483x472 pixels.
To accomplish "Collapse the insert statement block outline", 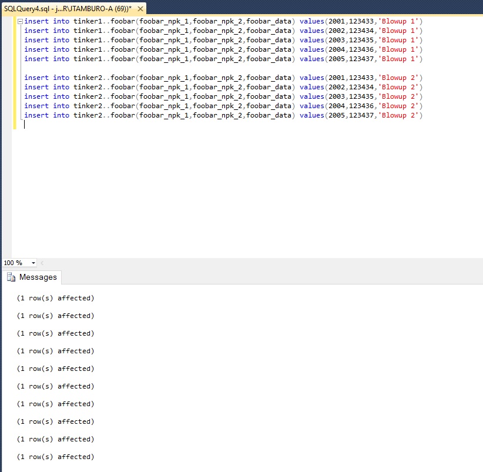I will click(x=20, y=21).
